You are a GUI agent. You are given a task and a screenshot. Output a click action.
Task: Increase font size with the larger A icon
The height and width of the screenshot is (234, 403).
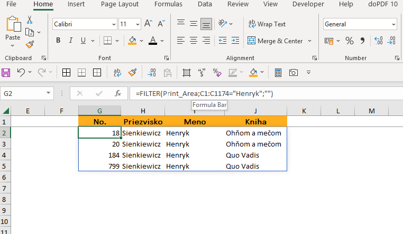click(x=148, y=24)
